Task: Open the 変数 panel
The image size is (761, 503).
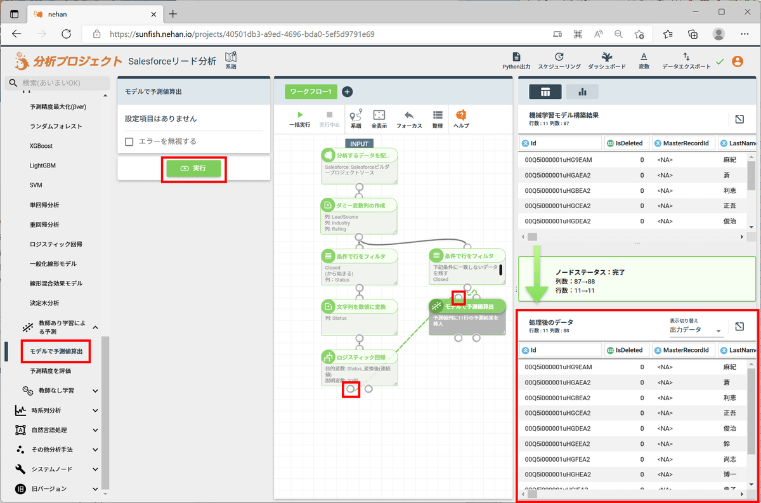Action: pyautogui.click(x=644, y=61)
